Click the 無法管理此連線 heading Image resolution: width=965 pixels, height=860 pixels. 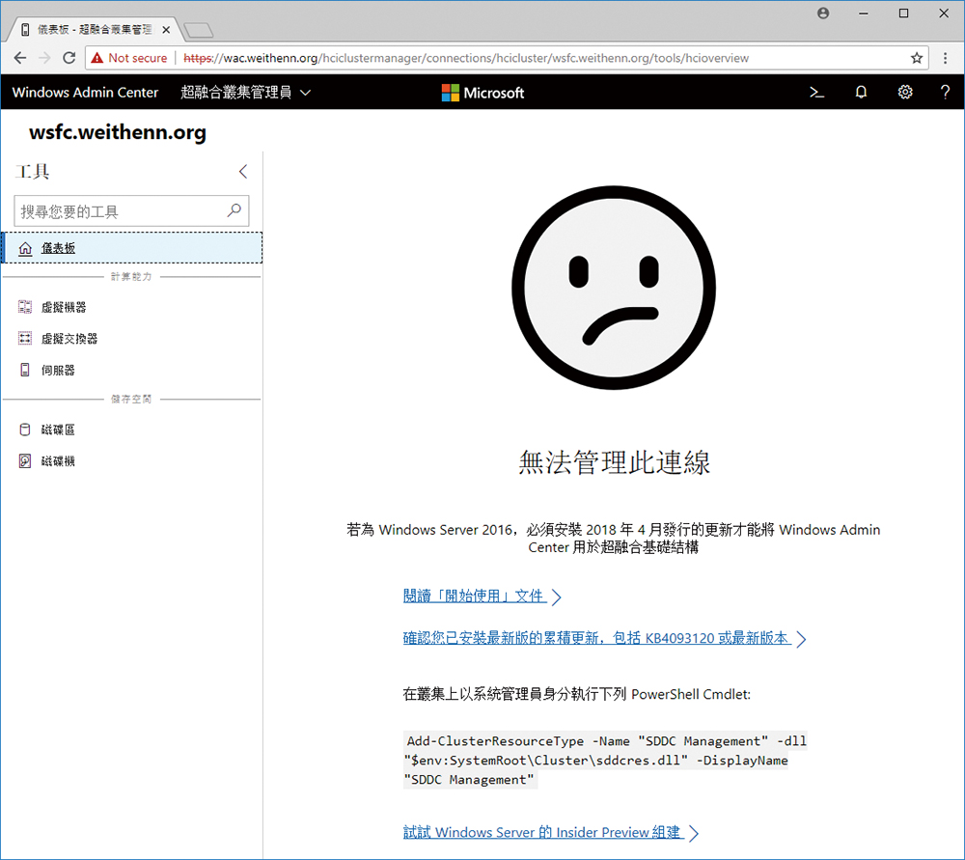coord(614,462)
